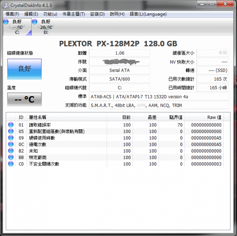
Task: Select the 硬碟使用時數 attribute name
Action: 42,138
